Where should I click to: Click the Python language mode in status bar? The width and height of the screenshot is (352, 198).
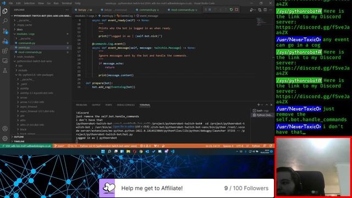point(256,146)
